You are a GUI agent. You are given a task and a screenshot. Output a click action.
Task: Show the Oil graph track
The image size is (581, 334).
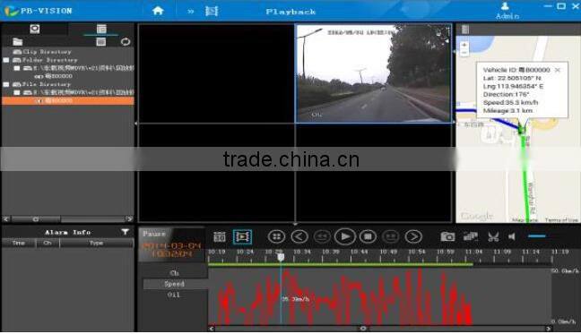[x=175, y=295]
